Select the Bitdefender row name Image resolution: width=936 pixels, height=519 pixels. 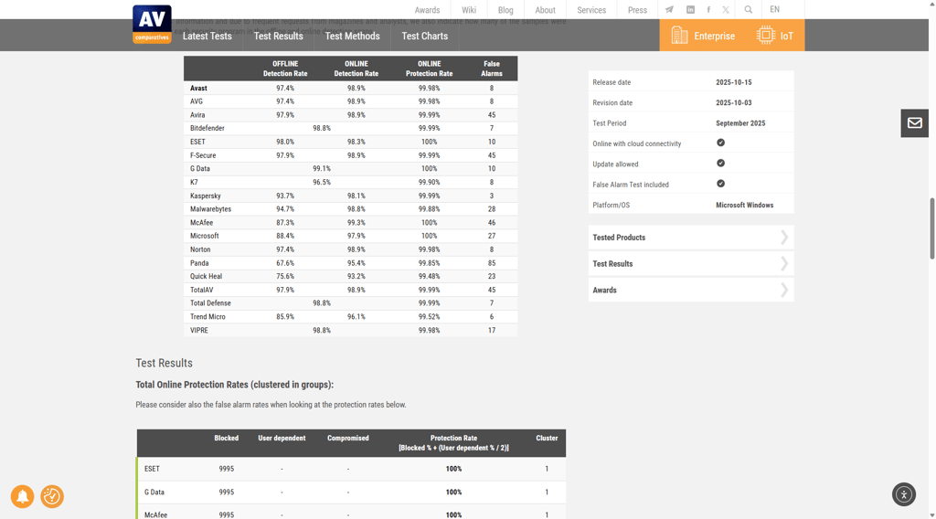pos(207,128)
